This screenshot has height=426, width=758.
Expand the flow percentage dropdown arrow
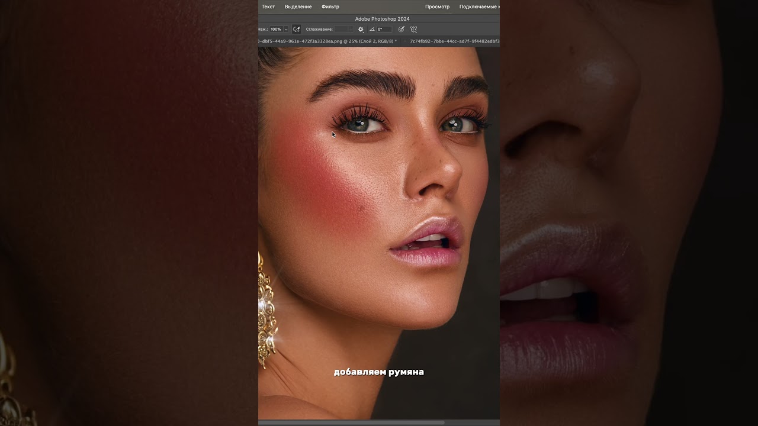286,29
